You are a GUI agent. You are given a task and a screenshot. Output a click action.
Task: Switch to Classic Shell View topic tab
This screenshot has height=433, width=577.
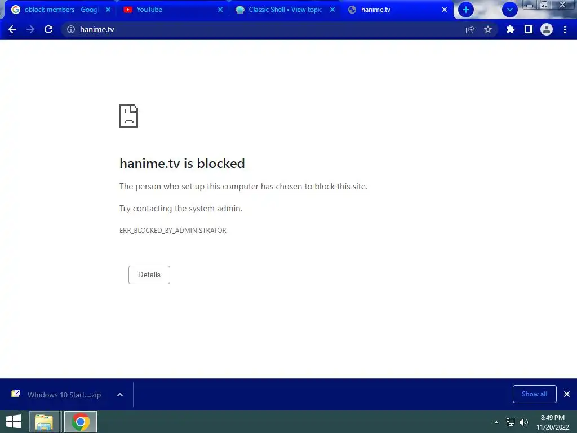(285, 10)
